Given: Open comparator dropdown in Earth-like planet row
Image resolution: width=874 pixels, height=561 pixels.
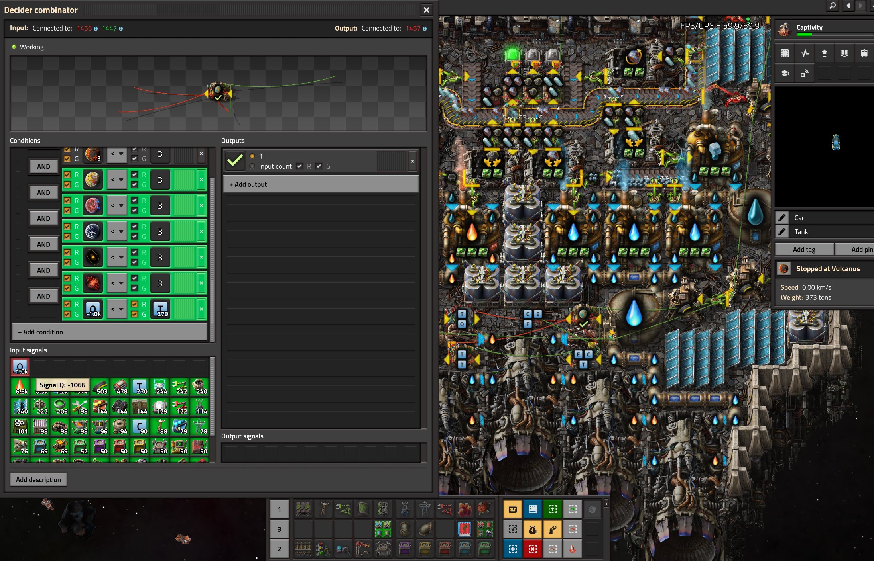Looking at the screenshot, I should coord(117,231).
